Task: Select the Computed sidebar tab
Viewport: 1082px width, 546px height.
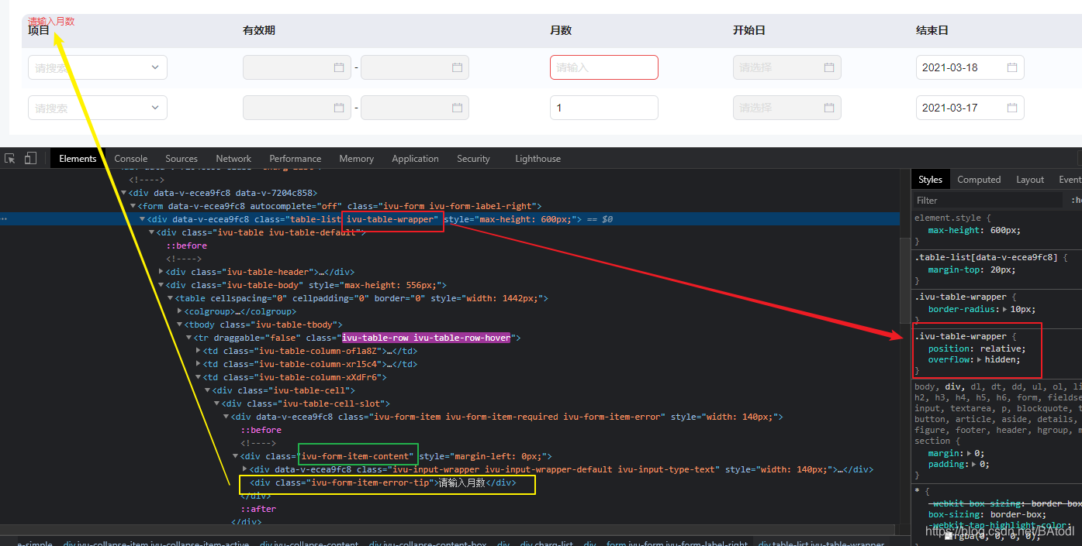Action: [x=979, y=179]
